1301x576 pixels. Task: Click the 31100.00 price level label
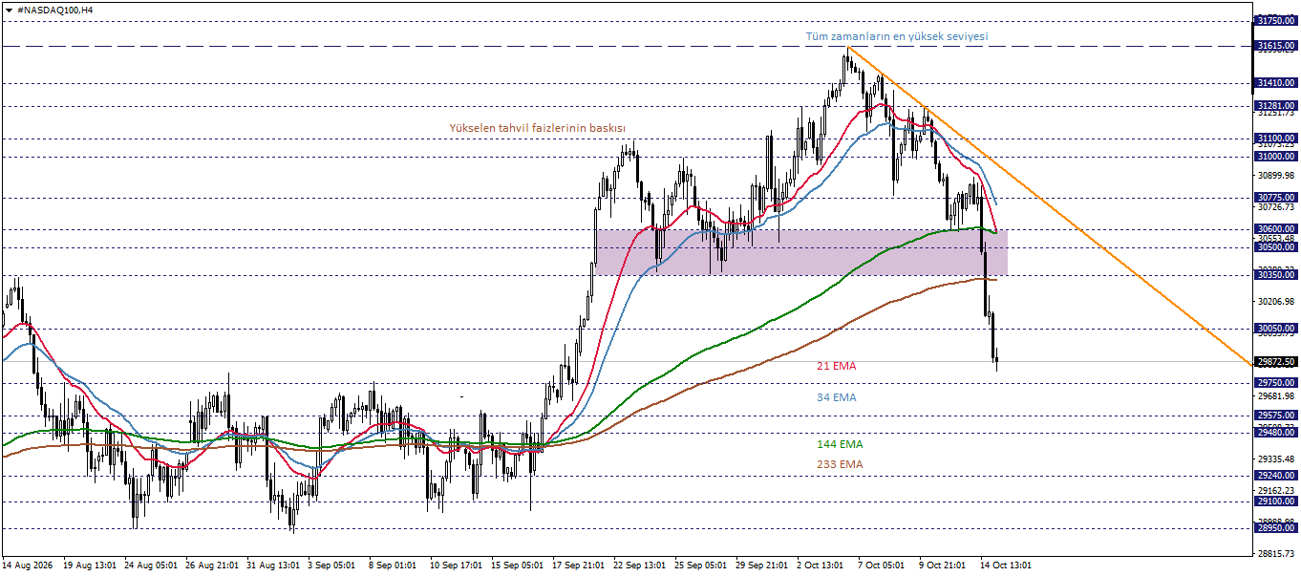click(x=1276, y=139)
